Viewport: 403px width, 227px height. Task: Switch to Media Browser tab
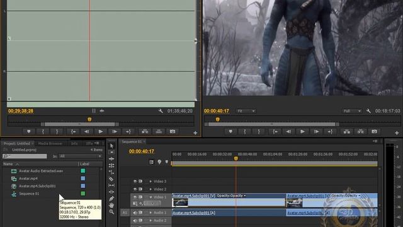[x=50, y=143]
